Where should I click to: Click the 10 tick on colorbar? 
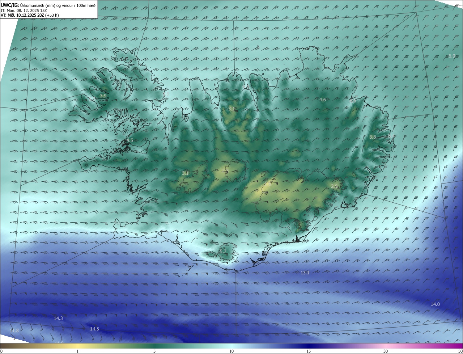click(x=231, y=351)
